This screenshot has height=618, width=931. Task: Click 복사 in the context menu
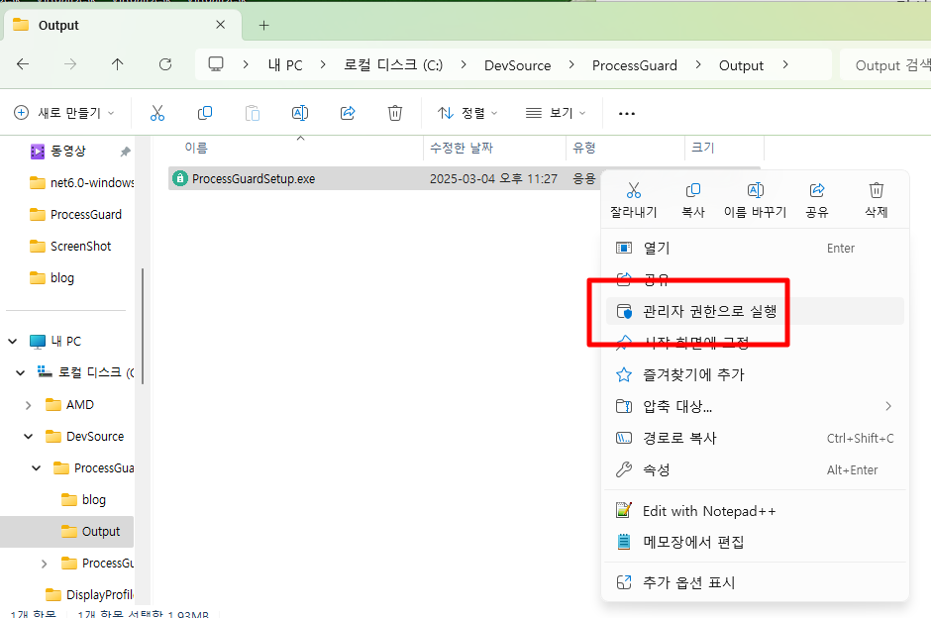click(693, 200)
